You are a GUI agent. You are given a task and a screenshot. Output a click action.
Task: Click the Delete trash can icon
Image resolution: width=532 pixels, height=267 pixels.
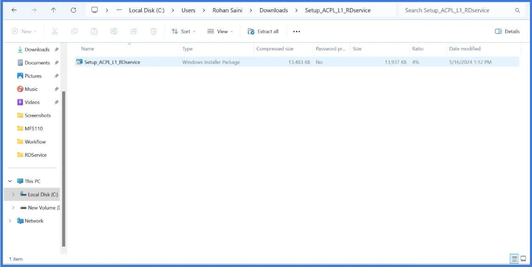pyautogui.click(x=154, y=31)
